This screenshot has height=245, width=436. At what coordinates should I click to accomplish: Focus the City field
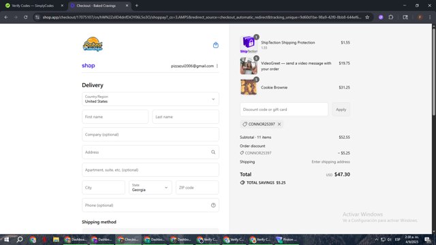tap(104, 188)
